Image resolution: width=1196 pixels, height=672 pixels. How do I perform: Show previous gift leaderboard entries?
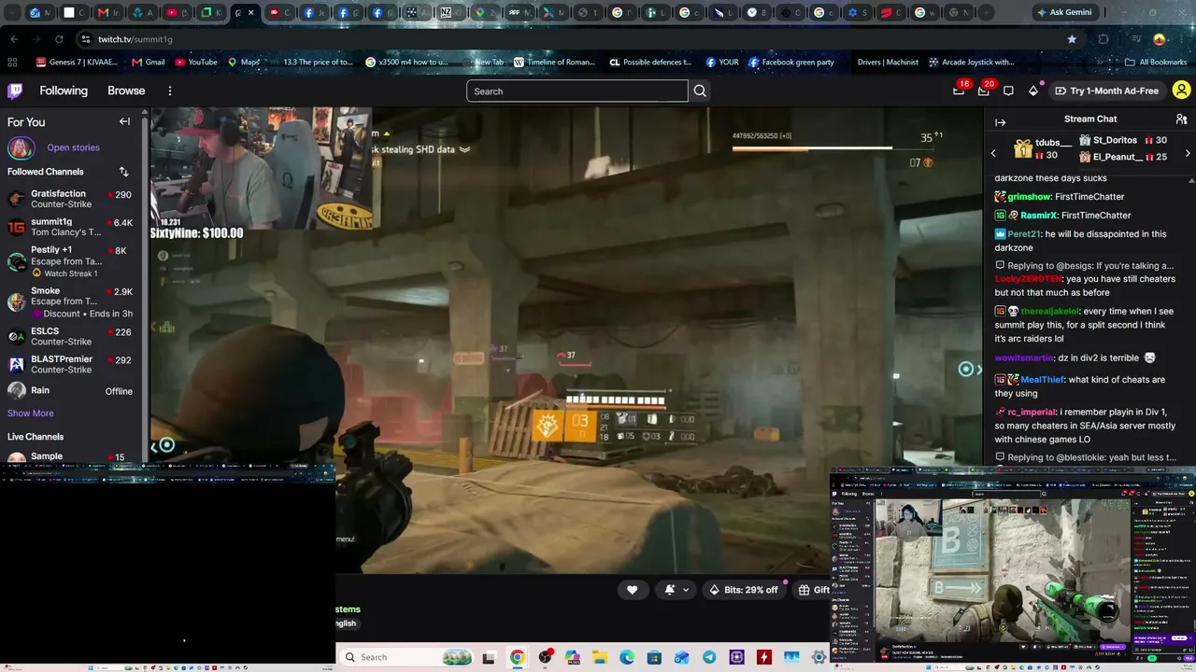click(993, 152)
